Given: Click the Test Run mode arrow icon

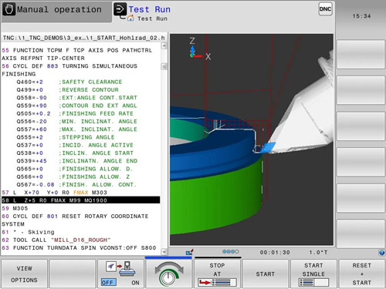Looking at the screenshot, I should pos(120,9).
